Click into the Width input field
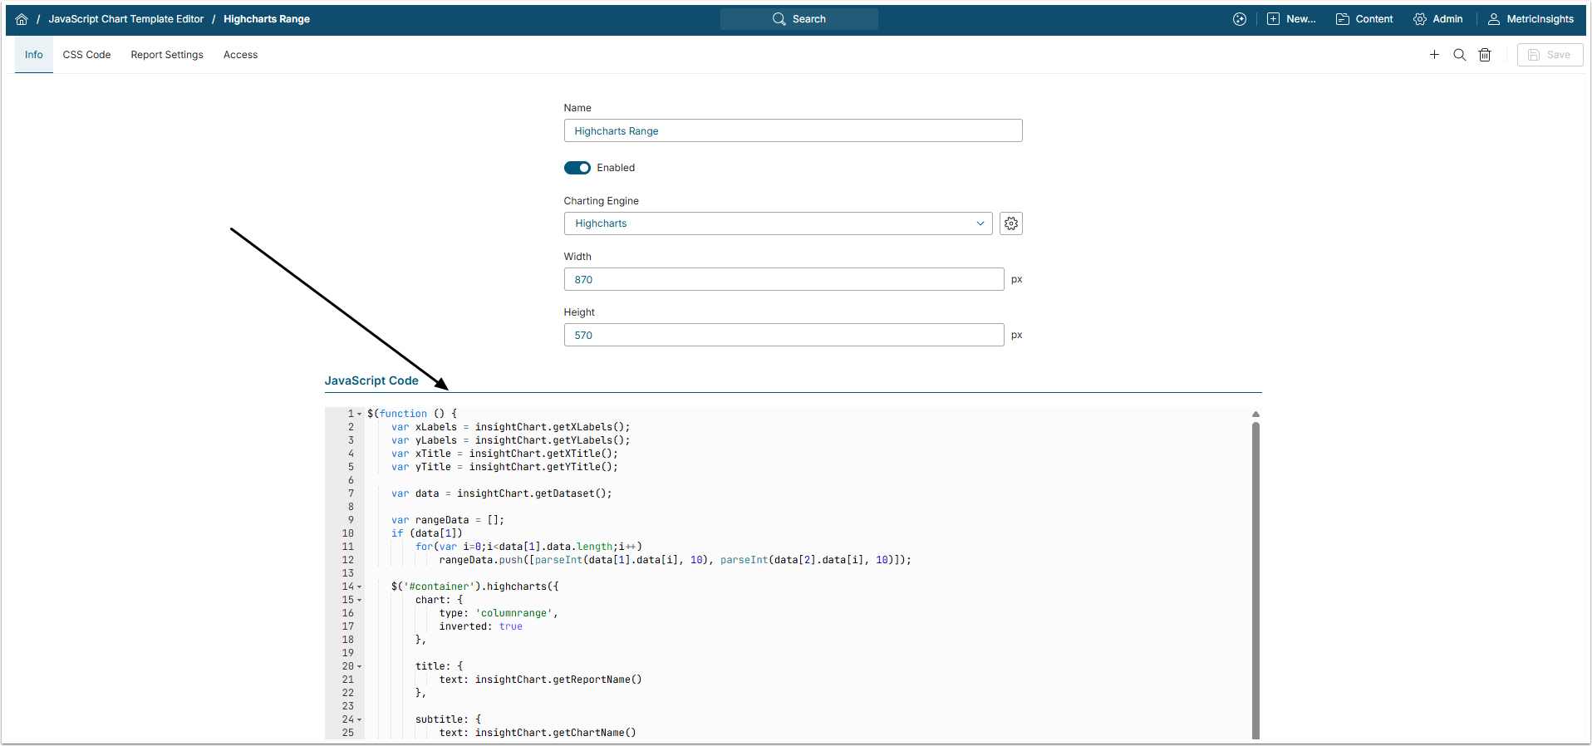This screenshot has height=746, width=1592. pos(784,279)
